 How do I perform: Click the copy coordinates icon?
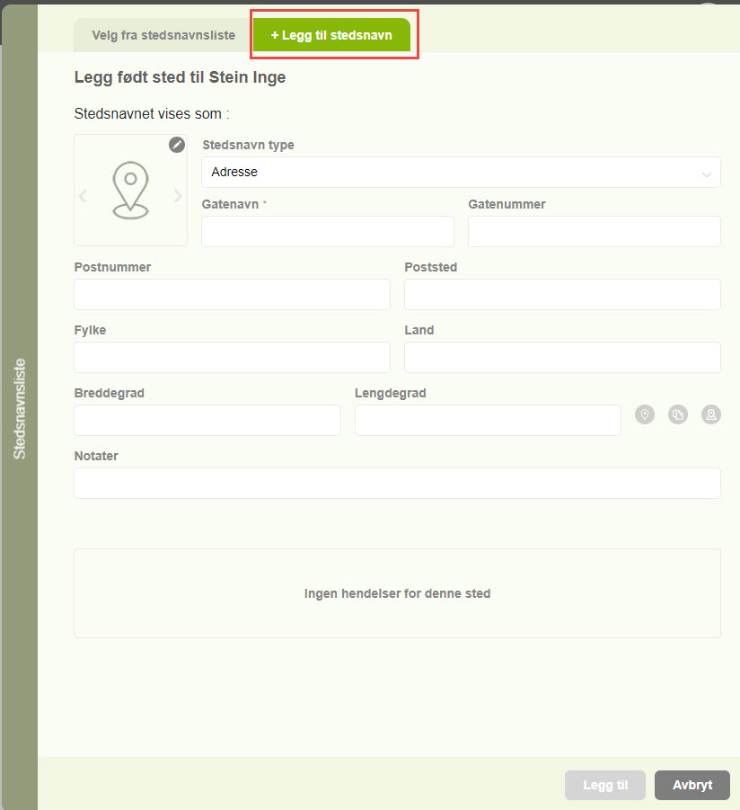(678, 414)
